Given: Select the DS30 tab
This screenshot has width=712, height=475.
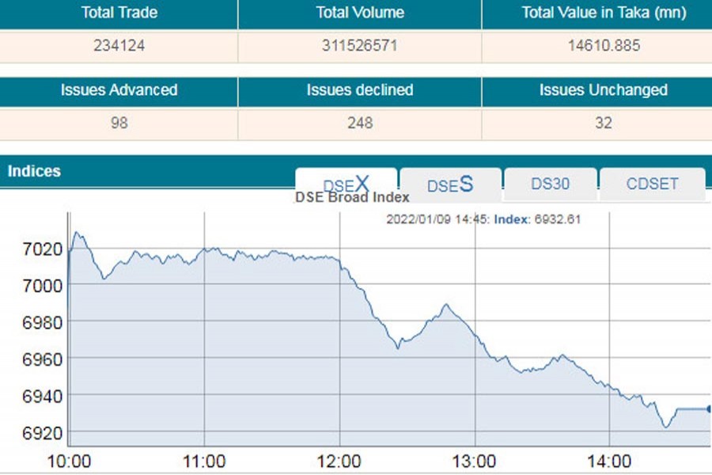Looking at the screenshot, I should [x=550, y=184].
